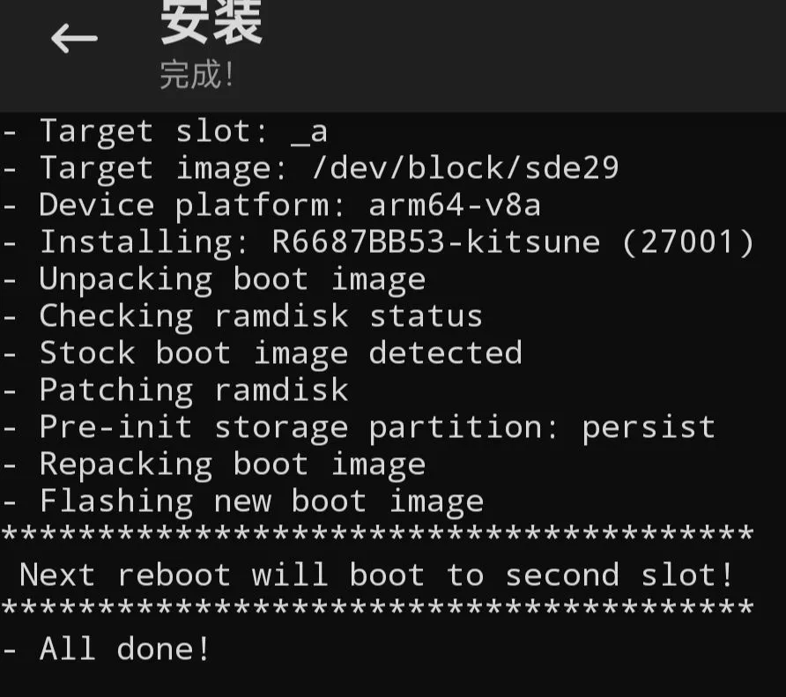Click the 'Pre-init storage partition: persist' line
786x697 pixels.
pyautogui.click(x=359, y=427)
